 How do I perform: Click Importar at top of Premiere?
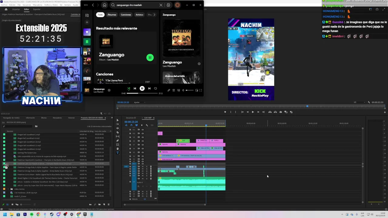click(16, 9)
